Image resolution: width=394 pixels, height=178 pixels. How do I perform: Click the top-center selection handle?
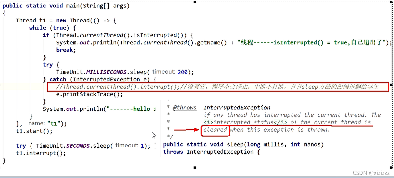(195, 2)
